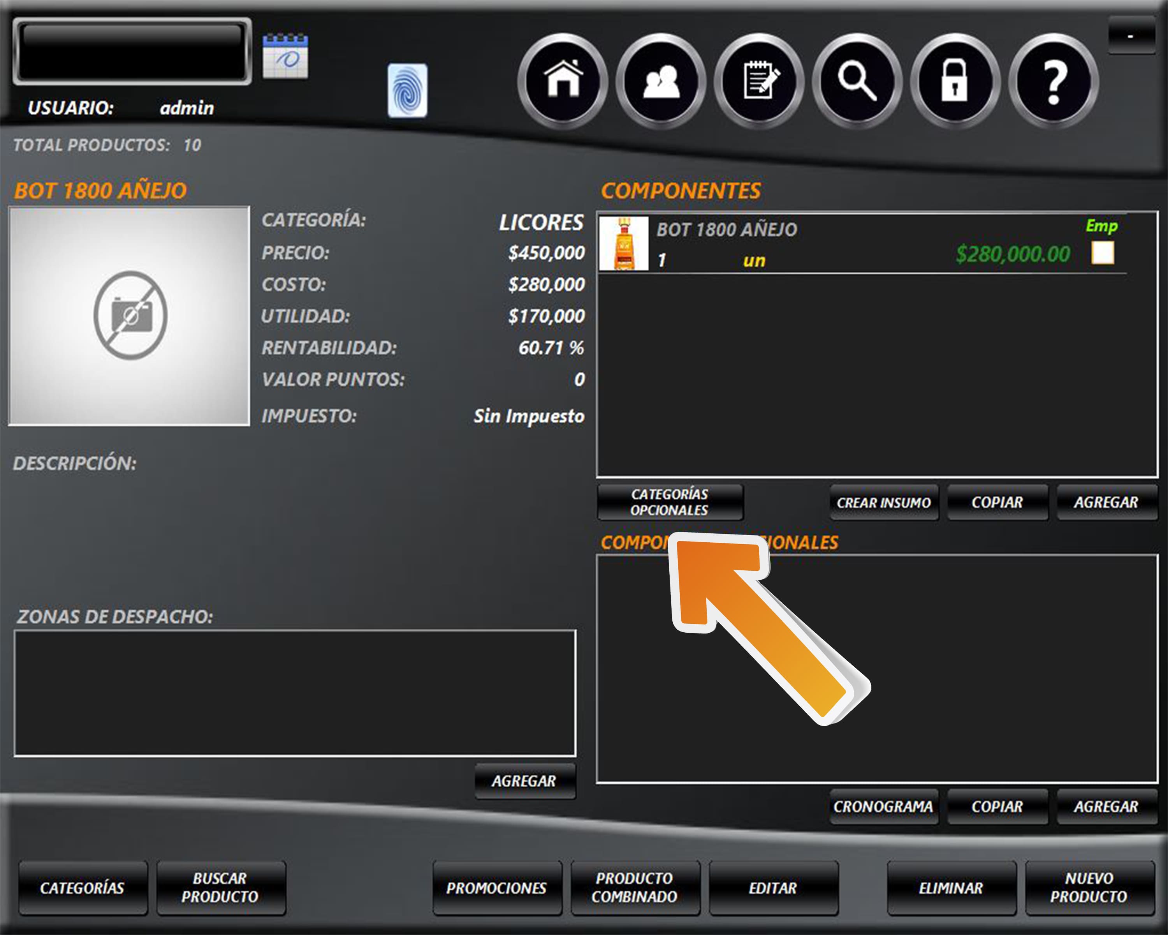This screenshot has height=935, width=1168.
Task: Open CATEGORÍAS OPCIONALES button
Action: [x=670, y=502]
